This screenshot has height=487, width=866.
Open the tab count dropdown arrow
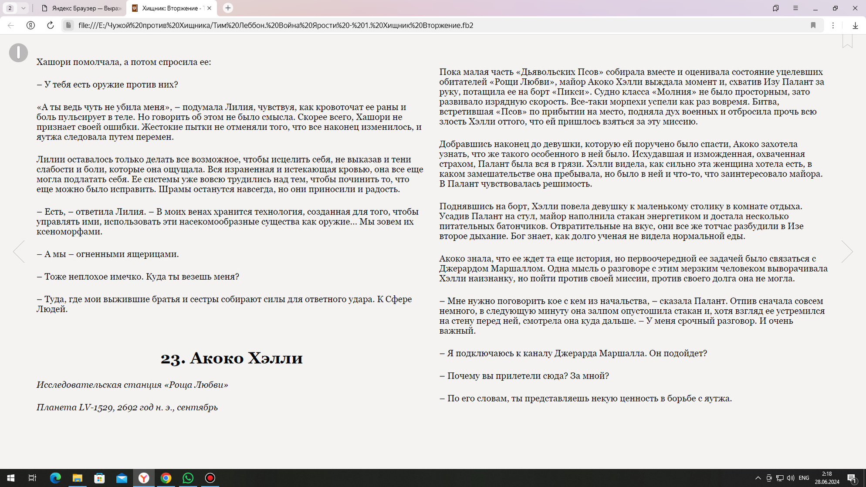[23, 8]
